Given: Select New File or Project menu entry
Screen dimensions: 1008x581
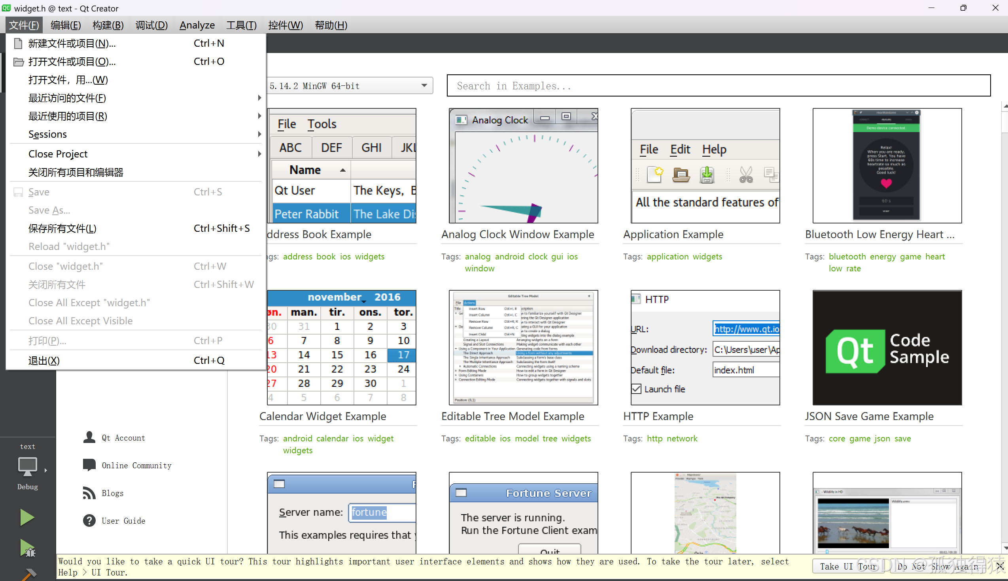Looking at the screenshot, I should click(x=72, y=44).
